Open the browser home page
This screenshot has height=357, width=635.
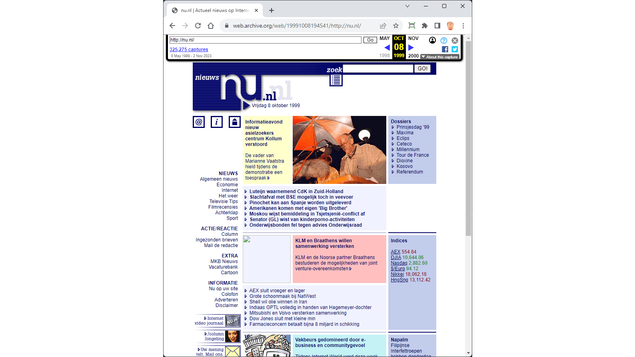[211, 26]
